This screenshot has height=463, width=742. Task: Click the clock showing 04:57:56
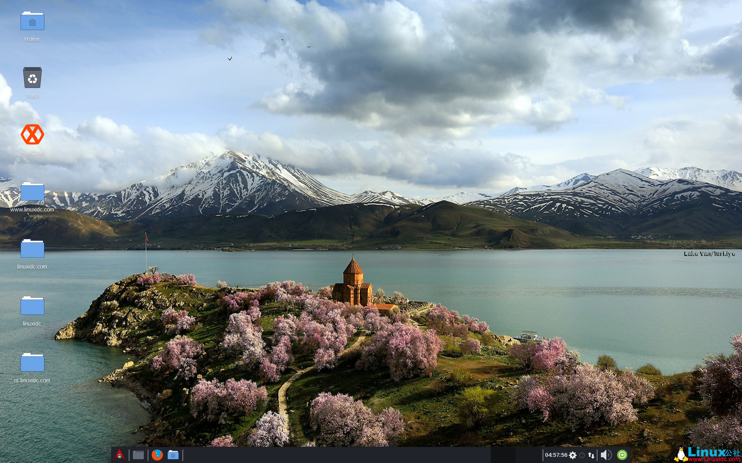pos(556,455)
